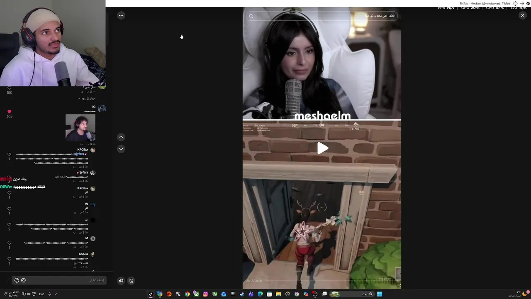The height and width of the screenshot is (299, 531).
Task: Open Google Chrome from the taskbar
Action: (187, 294)
